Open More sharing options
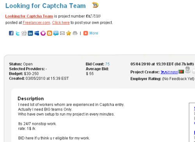The image size is (195, 142). (94, 33)
